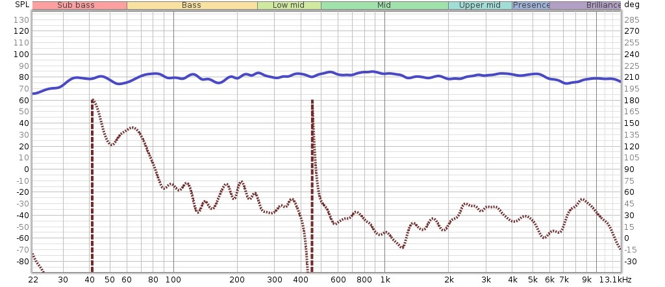This screenshot has height=287, width=665.
Task: Click the 130 value on SPL axis
Action: coord(23,19)
